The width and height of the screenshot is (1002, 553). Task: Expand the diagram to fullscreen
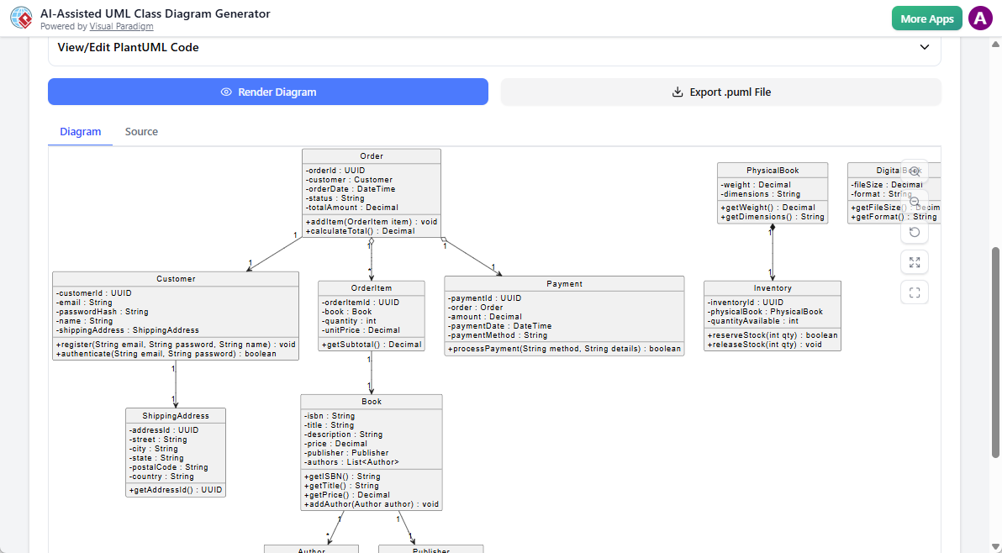point(915,261)
